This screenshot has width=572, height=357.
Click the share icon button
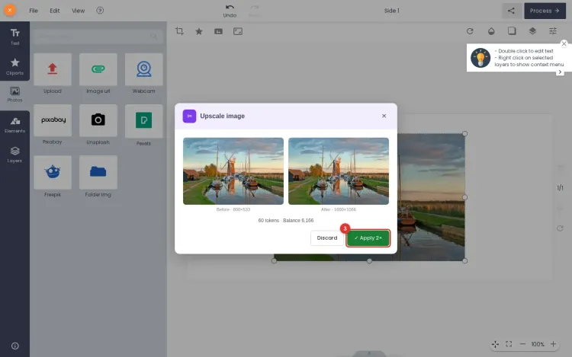click(511, 11)
